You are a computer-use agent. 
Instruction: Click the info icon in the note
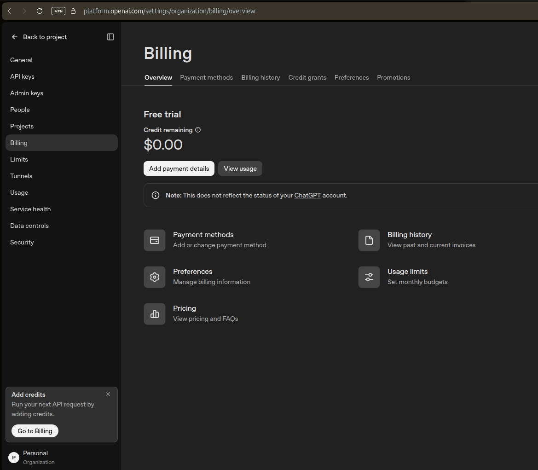tap(156, 195)
